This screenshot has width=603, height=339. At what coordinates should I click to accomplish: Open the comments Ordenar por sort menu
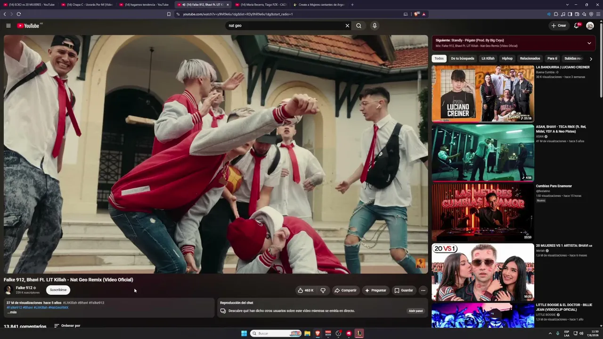coord(67,326)
